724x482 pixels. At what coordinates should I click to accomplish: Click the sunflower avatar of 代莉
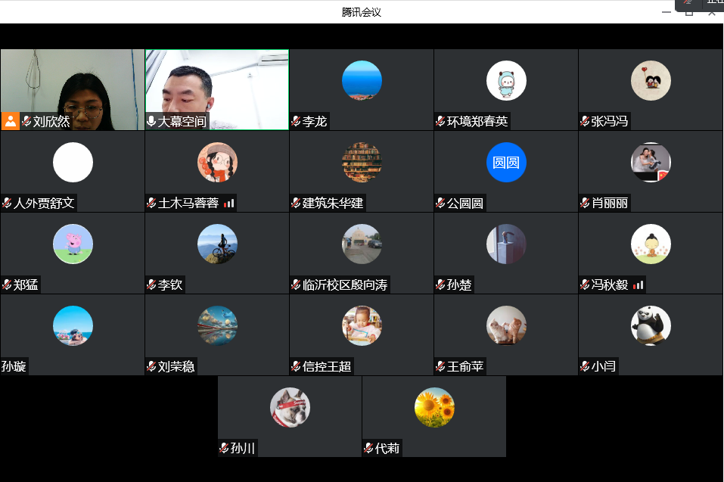[434, 407]
